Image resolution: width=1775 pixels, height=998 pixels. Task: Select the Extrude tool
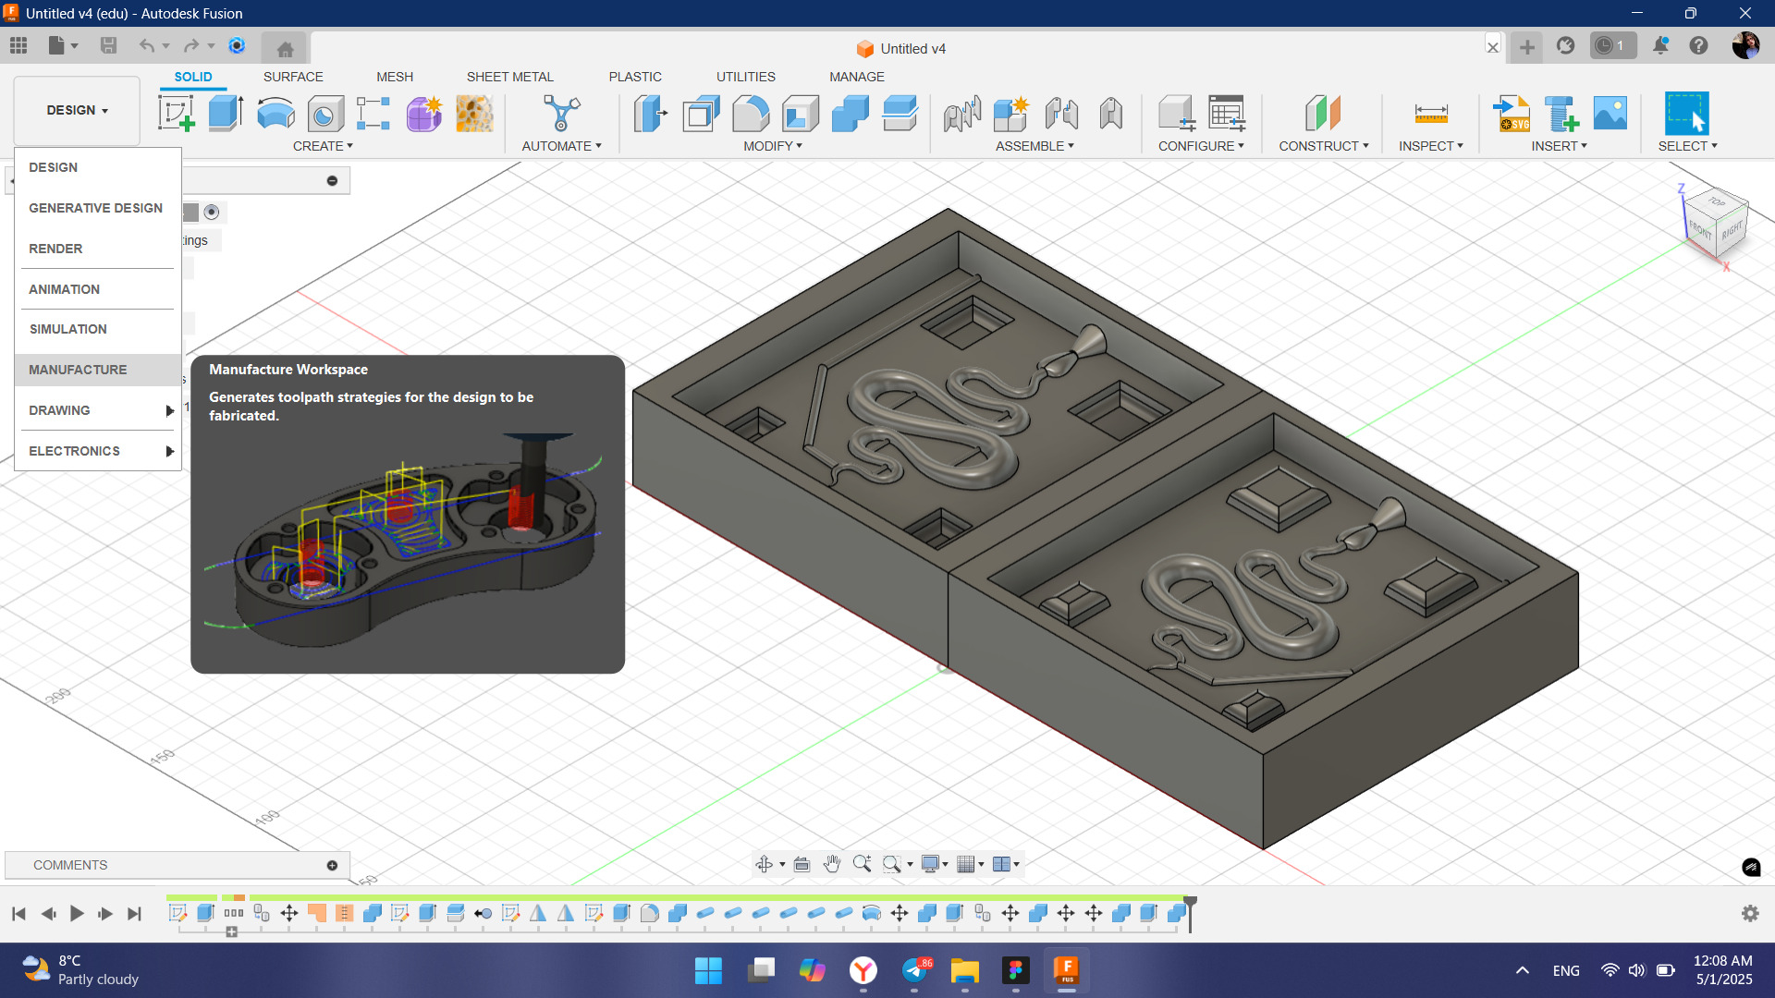tap(226, 114)
